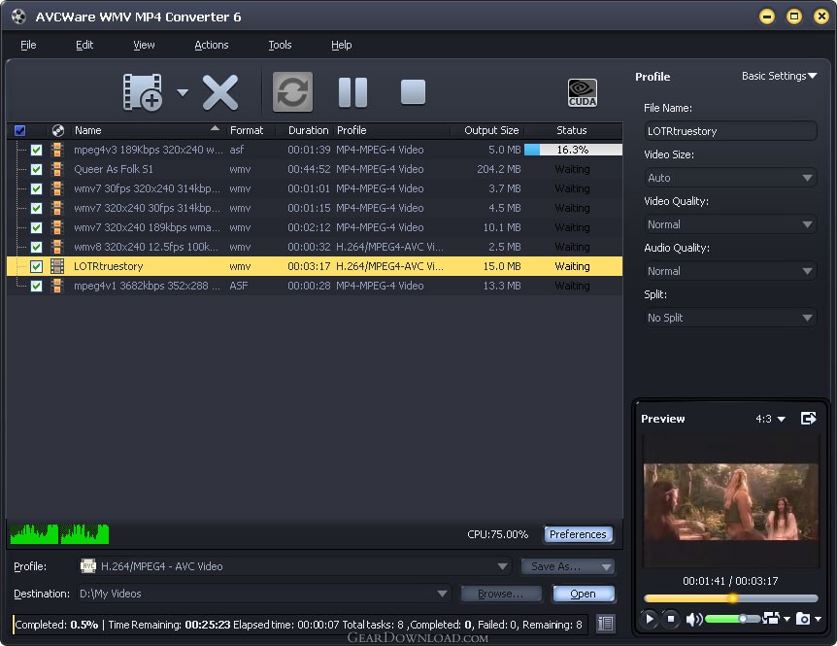Viewport: 837px width, 646px height.
Task: Click the preview display mode icon
Action: 771,618
